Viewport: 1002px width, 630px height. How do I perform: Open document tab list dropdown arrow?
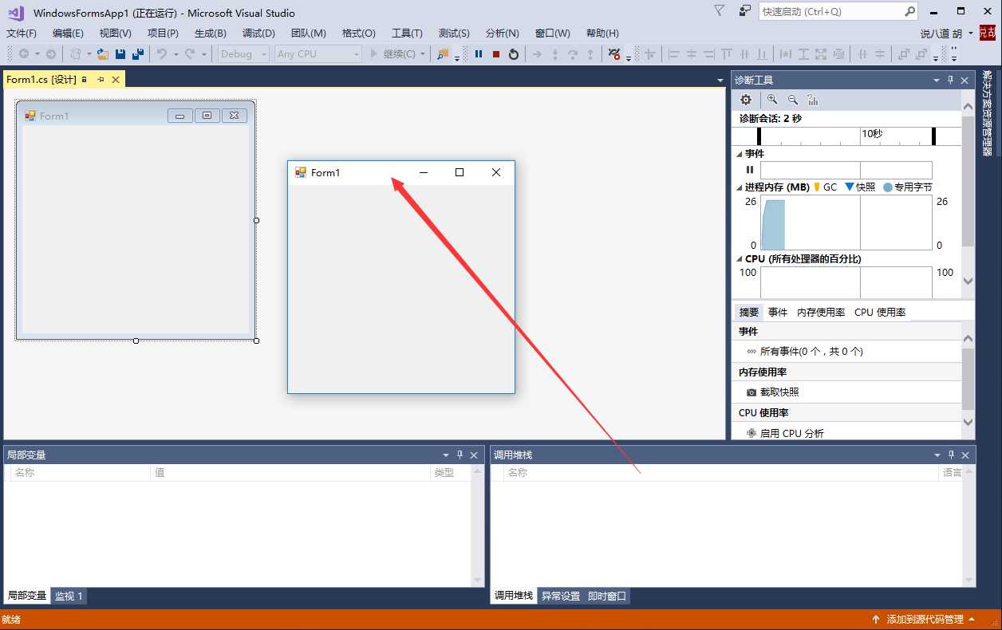point(720,81)
